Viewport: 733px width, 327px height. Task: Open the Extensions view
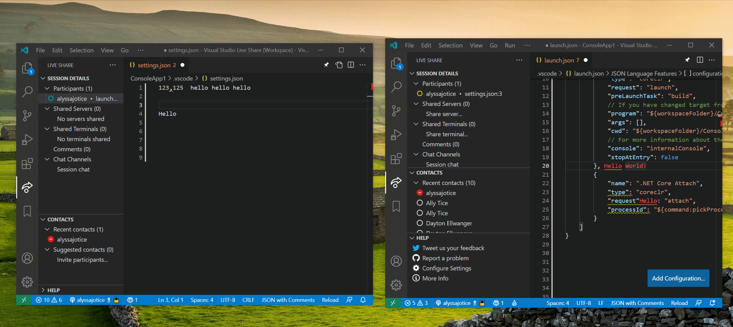(28, 163)
